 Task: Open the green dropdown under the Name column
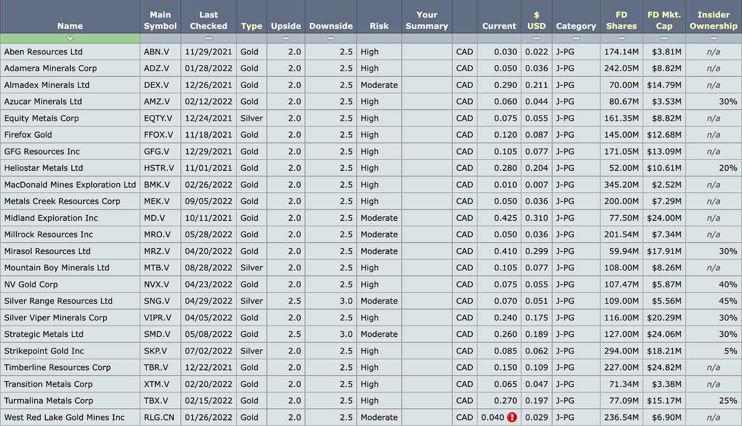(70, 38)
